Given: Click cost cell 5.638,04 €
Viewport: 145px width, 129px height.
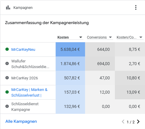Looking at the screenshot, I should click(x=70, y=49).
